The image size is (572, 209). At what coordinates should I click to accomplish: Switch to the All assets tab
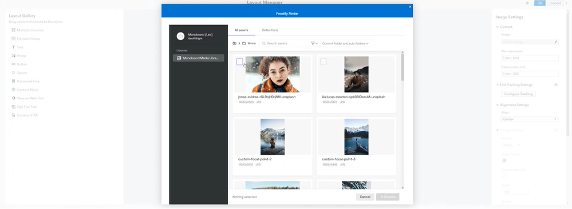pyautogui.click(x=242, y=30)
